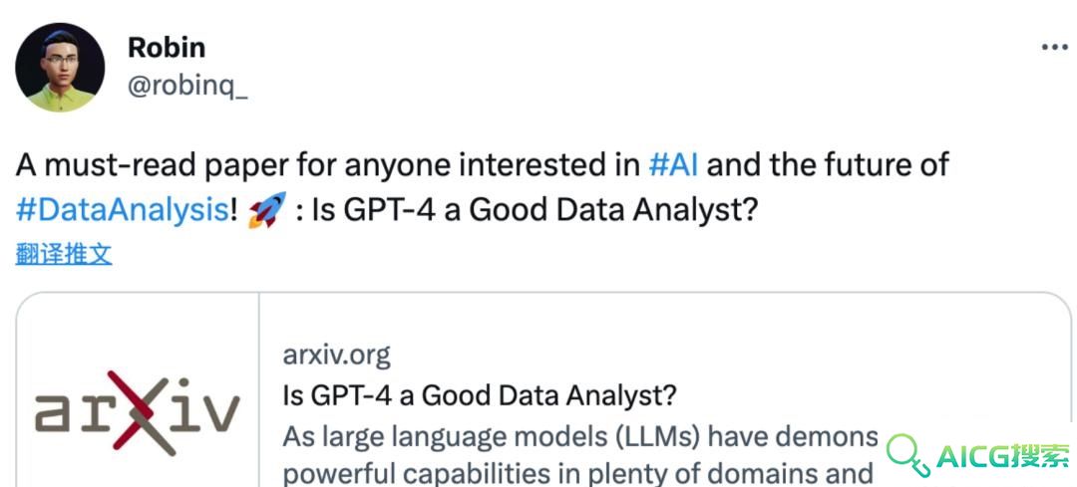Open Robin's profile avatar picture

point(60,67)
